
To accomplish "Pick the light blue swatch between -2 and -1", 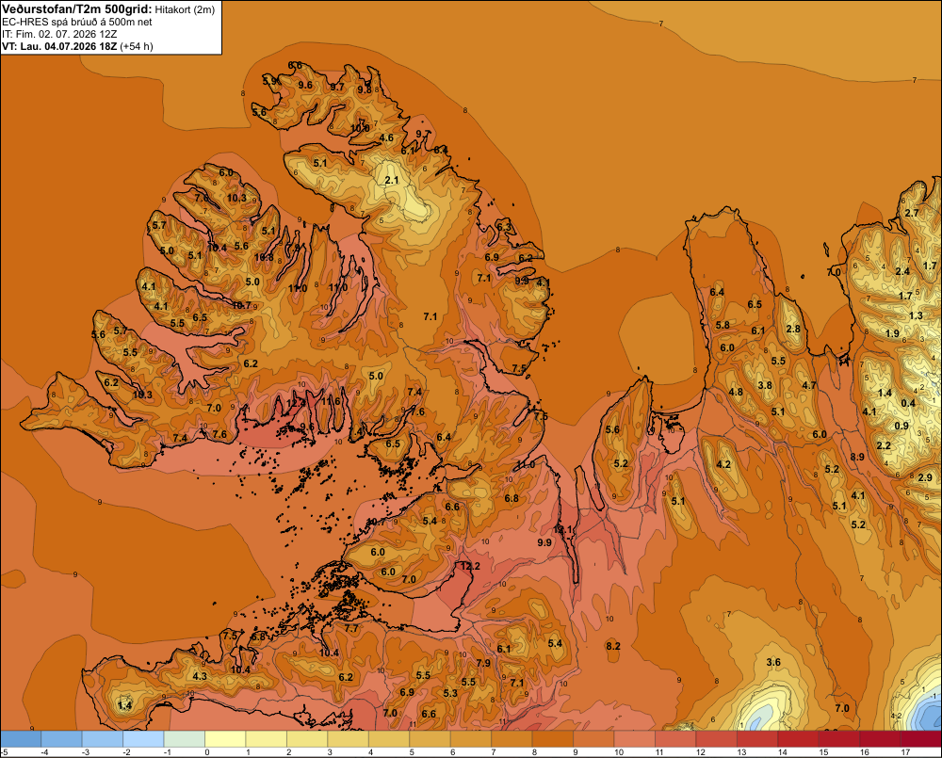I will click(144, 739).
